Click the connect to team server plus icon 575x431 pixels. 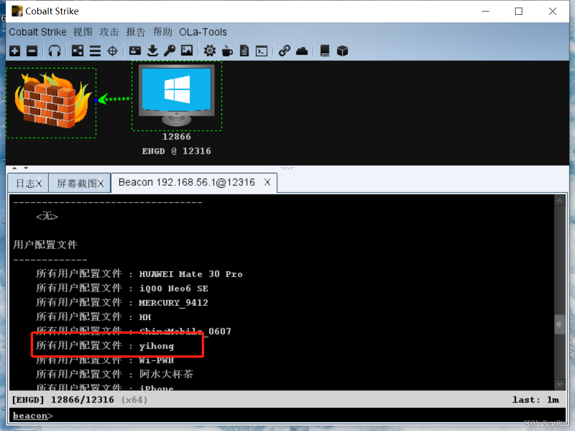15,51
